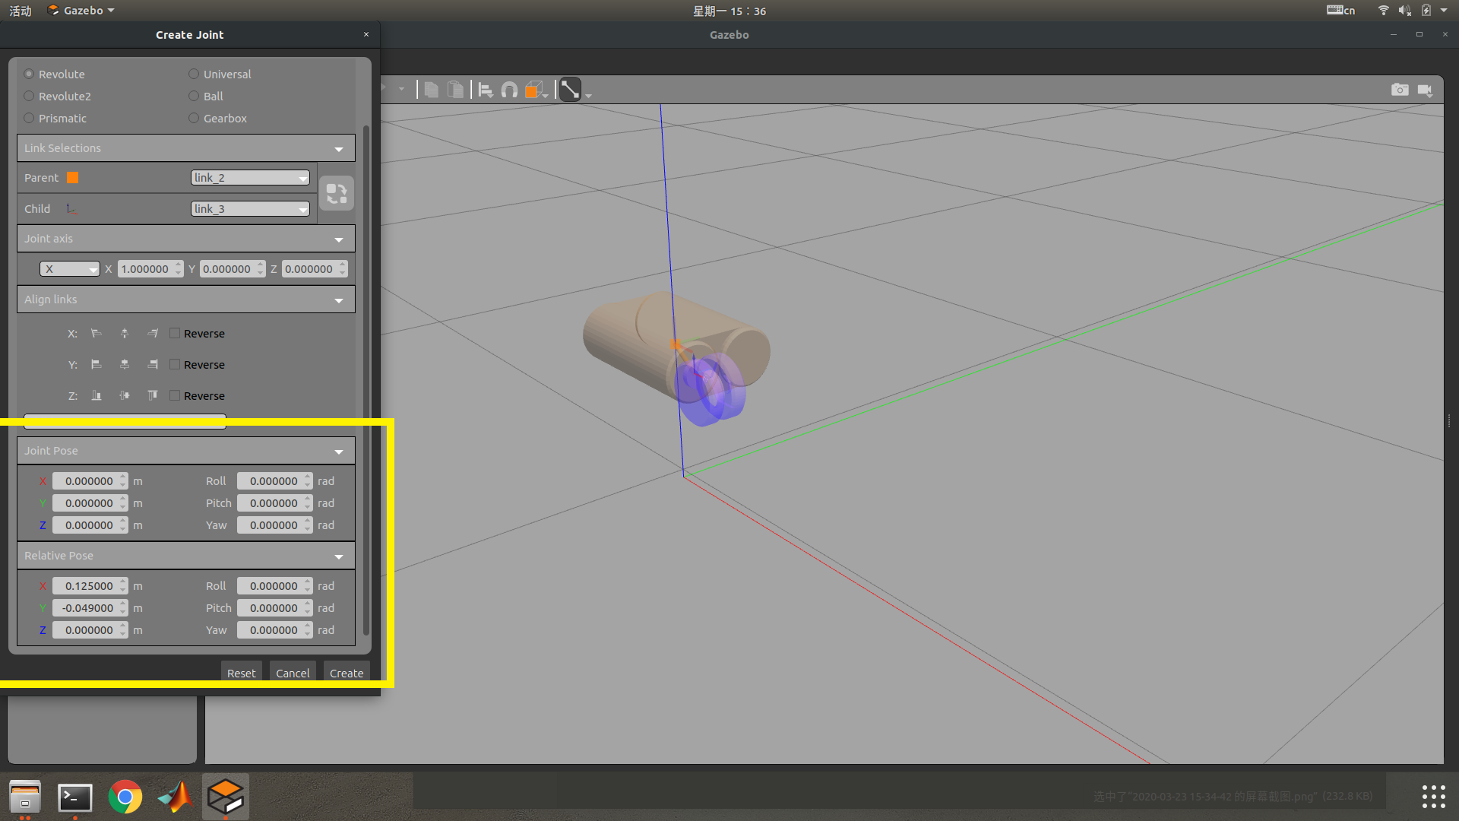Open Chrome from the dock
This screenshot has height=821, width=1459.
pyautogui.click(x=125, y=797)
